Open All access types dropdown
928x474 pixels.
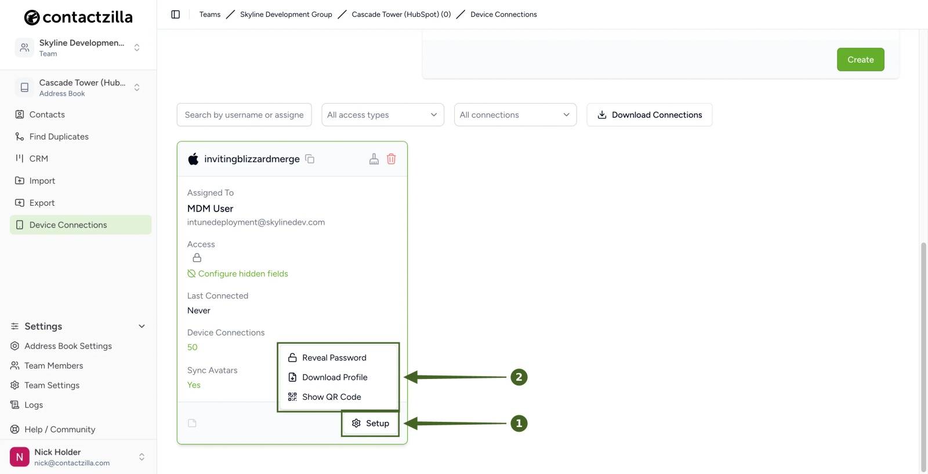(383, 115)
